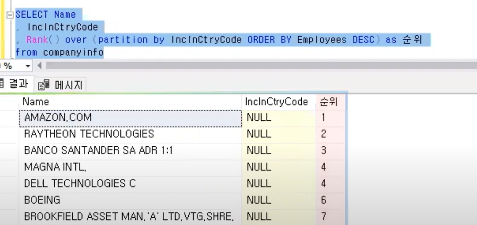The image size is (477, 225).
Task: Click the 순위 alias in the query
Action: click(412, 40)
